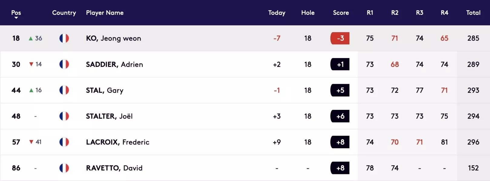Click the red down arrow showing 41 positions

pyautogui.click(x=31, y=142)
